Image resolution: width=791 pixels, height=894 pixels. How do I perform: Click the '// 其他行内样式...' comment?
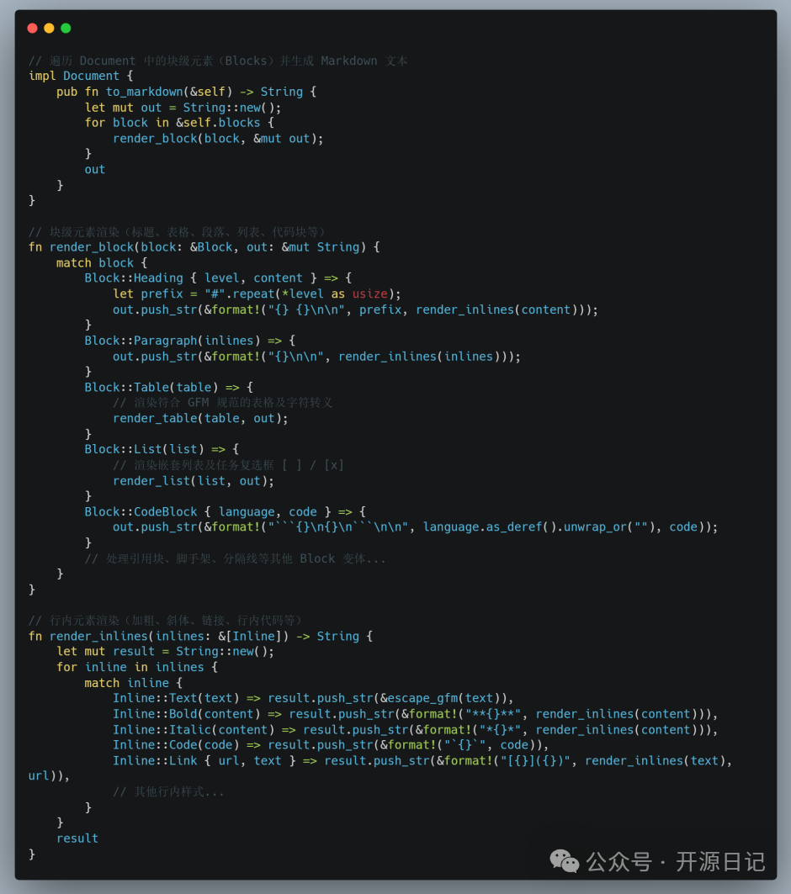coord(168,792)
